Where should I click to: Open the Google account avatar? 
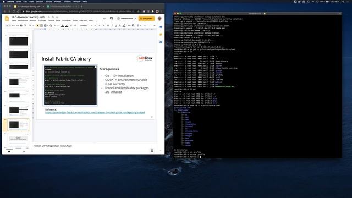pyautogui.click(x=159, y=18)
